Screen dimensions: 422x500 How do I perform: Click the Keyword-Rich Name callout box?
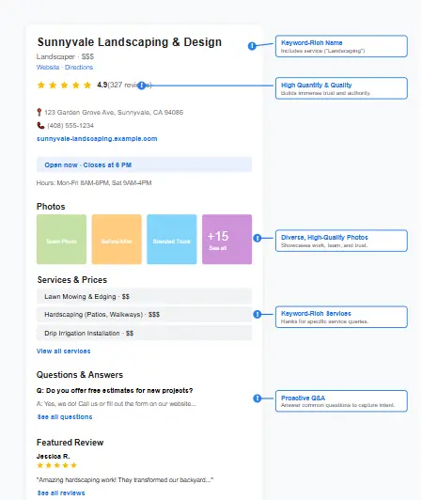click(341, 46)
